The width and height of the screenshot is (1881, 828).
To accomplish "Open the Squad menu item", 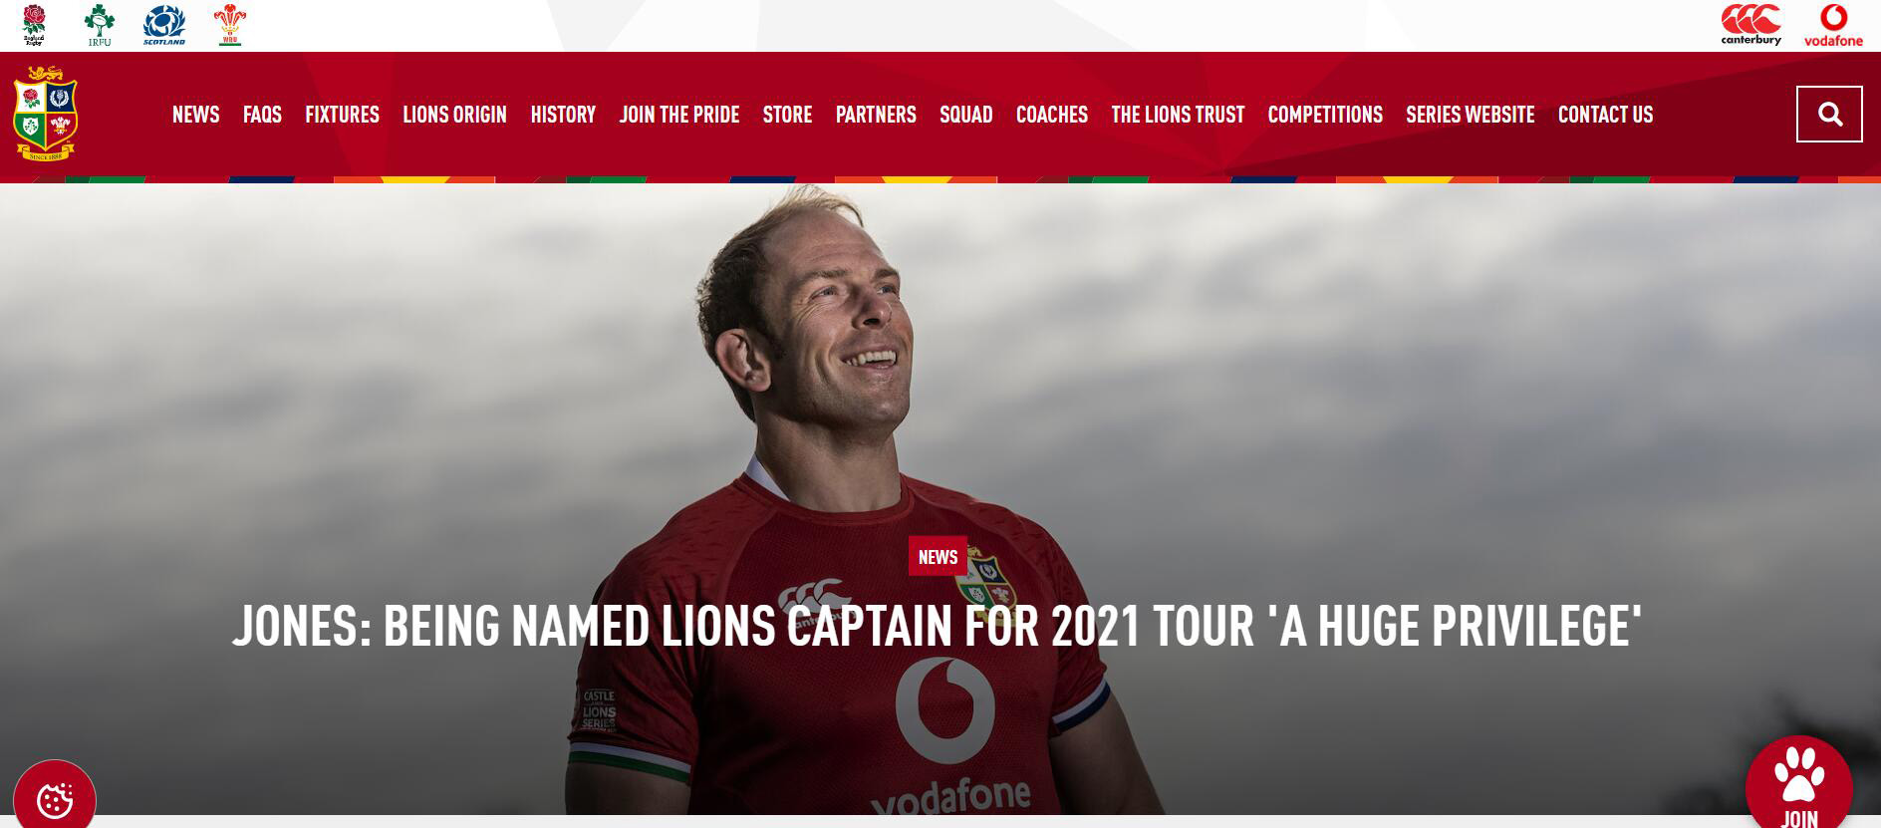I will 965,115.
